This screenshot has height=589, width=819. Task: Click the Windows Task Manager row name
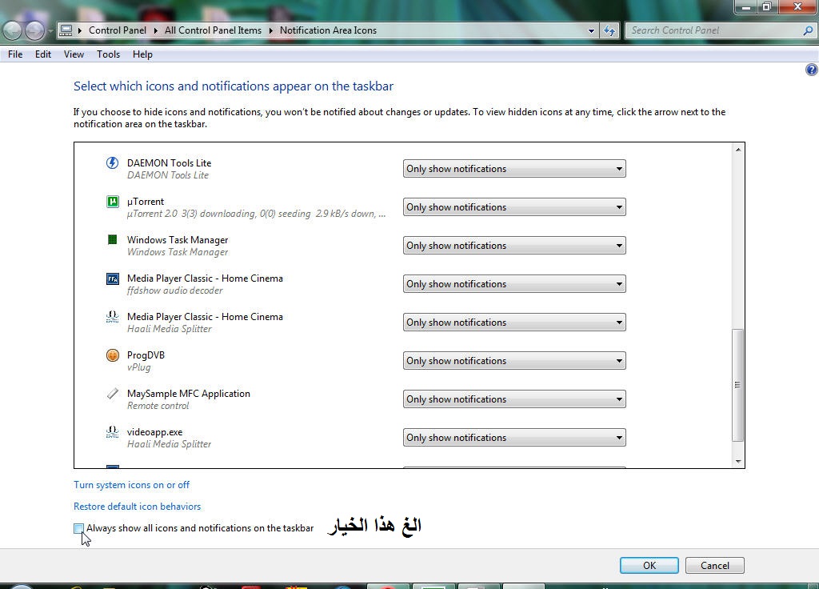(178, 240)
